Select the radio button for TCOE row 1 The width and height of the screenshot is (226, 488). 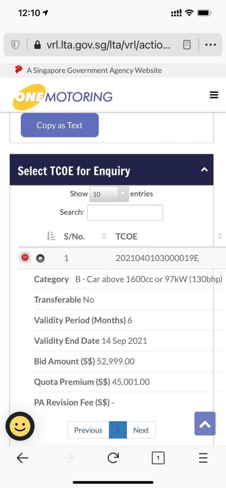pyautogui.click(x=40, y=258)
